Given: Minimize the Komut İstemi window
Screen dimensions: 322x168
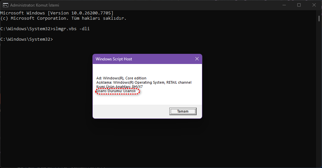Looking at the screenshot, I should click(284, 5).
